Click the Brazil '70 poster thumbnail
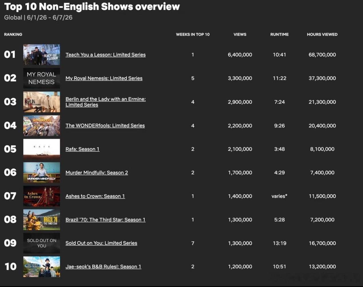The width and height of the screenshot is (363, 287). click(x=41, y=220)
